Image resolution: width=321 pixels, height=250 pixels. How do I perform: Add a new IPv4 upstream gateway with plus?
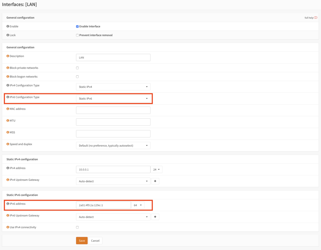(x=155, y=181)
